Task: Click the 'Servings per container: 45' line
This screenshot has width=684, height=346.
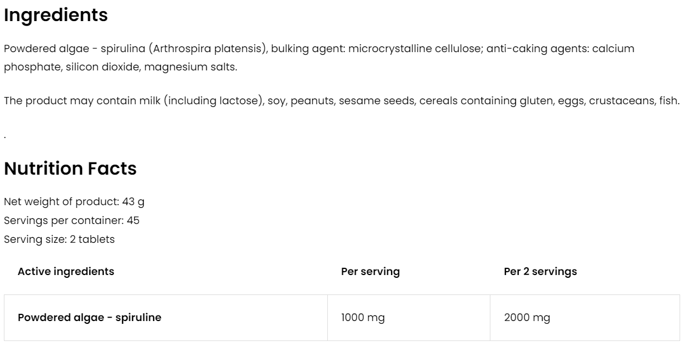Action: coord(72,220)
